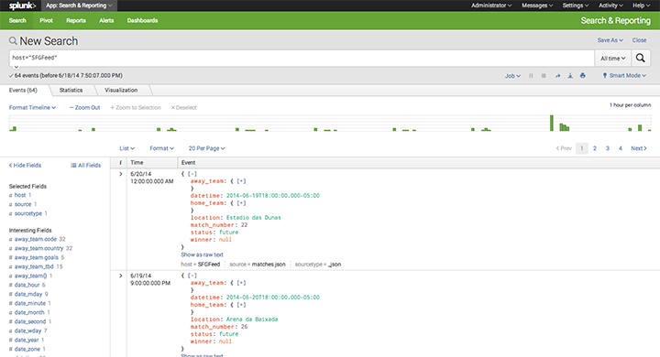This screenshot has width=660, height=357.
Task: Open App: Search & Reporting dropdown
Action: 79,5
